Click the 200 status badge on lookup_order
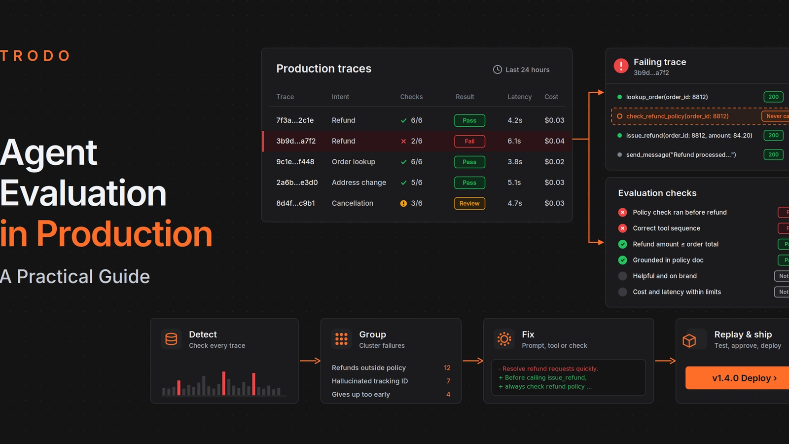 (773, 97)
